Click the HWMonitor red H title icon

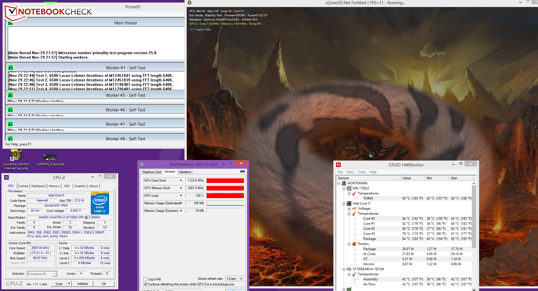[338, 165]
